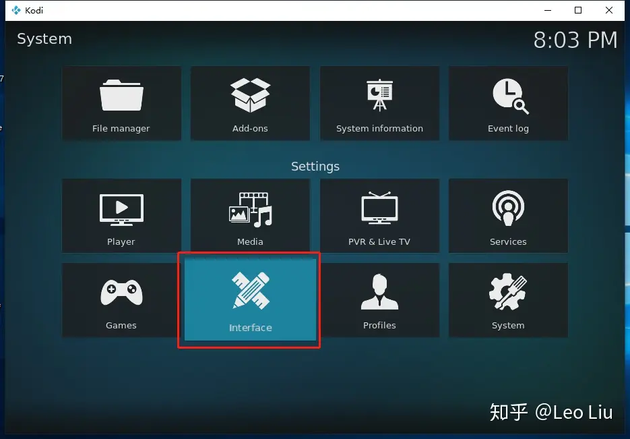Screen dimensions: 630x439
Task: Open System gear and screwdriver icon
Action: (x=508, y=292)
